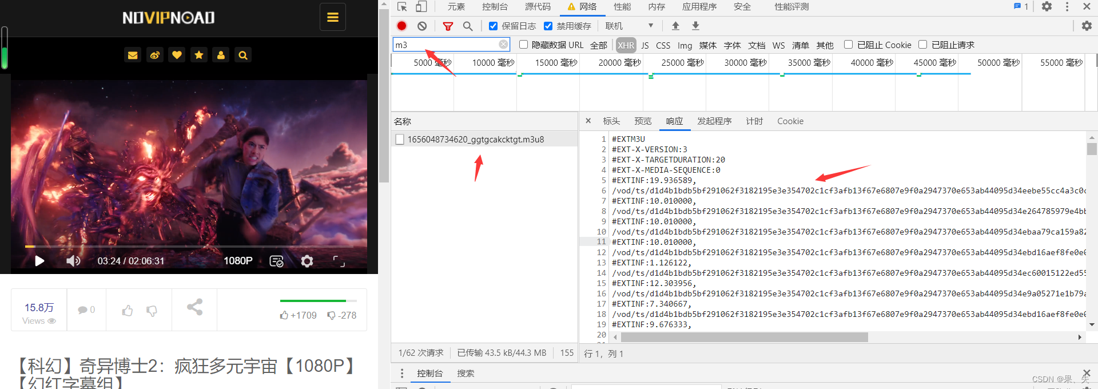The height and width of the screenshot is (389, 1098).
Task: Open the 联机 throttling dropdown
Action: (629, 26)
